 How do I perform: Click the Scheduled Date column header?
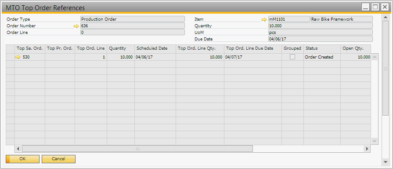tap(155, 49)
